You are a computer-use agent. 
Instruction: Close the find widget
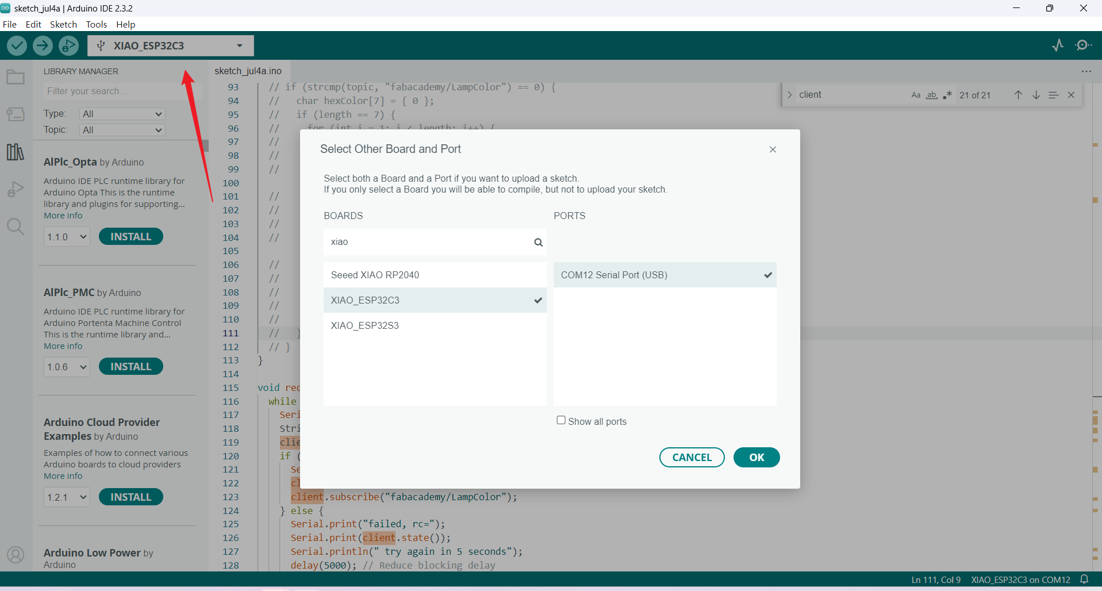(x=1071, y=95)
